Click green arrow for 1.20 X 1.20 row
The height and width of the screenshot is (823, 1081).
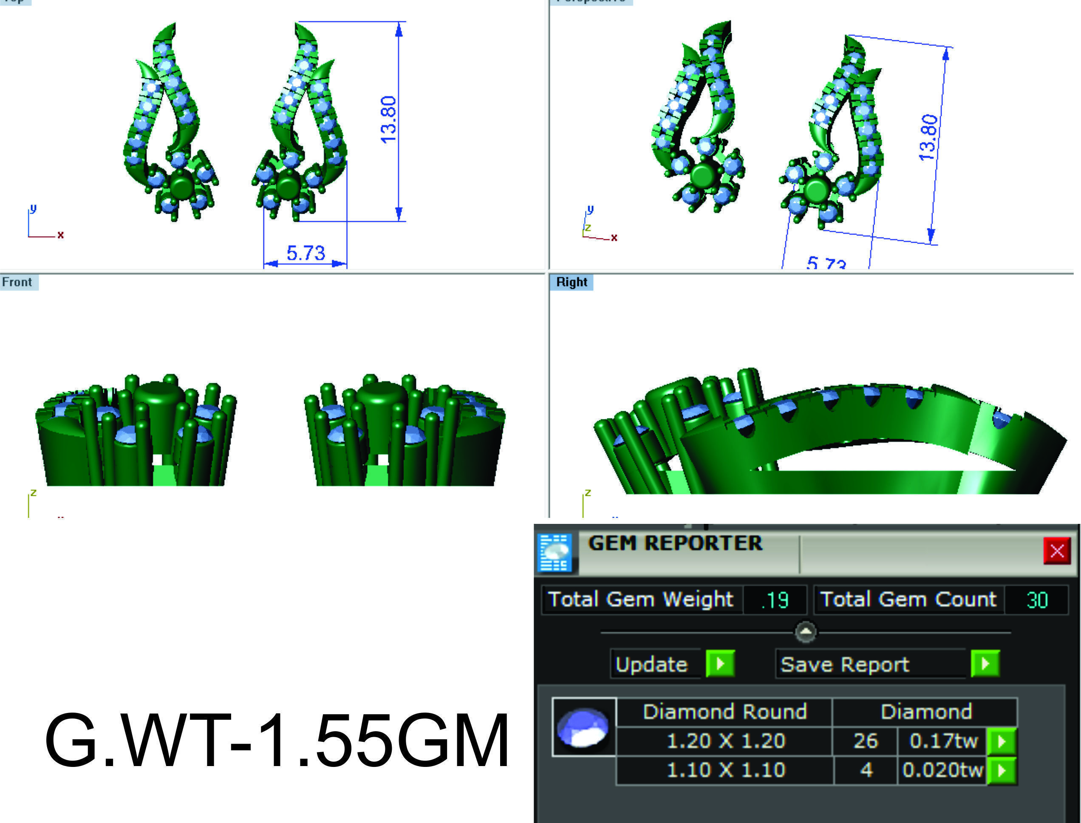(1001, 742)
